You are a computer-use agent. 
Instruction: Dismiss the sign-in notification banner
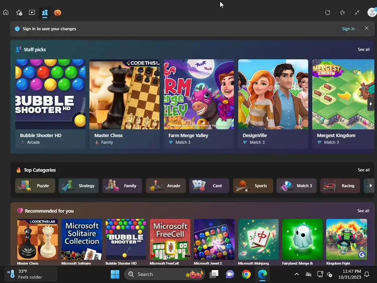tap(366, 28)
